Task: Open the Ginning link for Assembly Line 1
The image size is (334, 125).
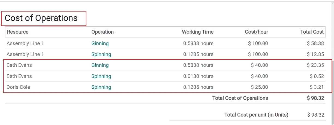Action: point(100,43)
